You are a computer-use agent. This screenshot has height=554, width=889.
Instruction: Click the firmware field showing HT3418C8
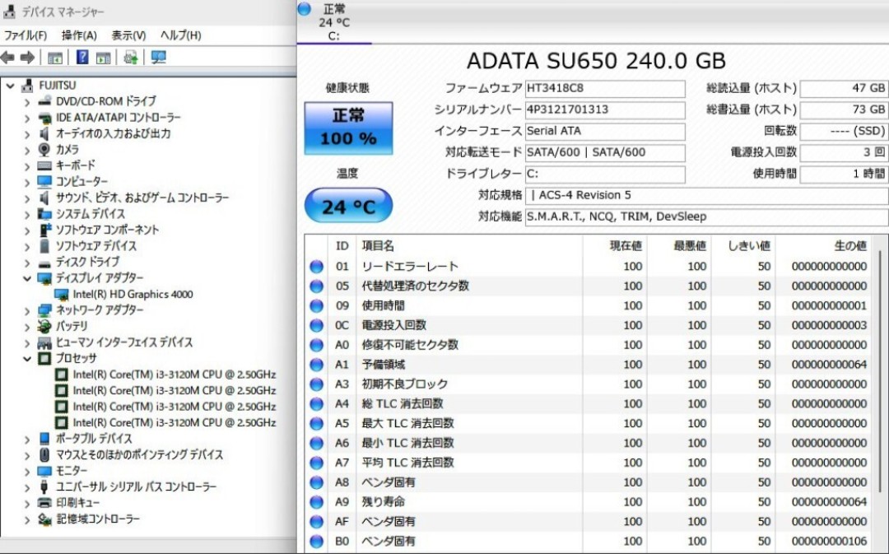(x=604, y=88)
